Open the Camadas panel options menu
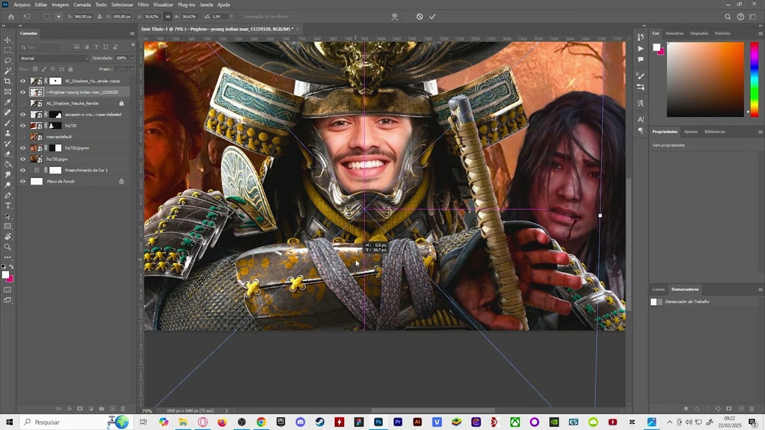The height and width of the screenshot is (430, 765). [x=132, y=33]
